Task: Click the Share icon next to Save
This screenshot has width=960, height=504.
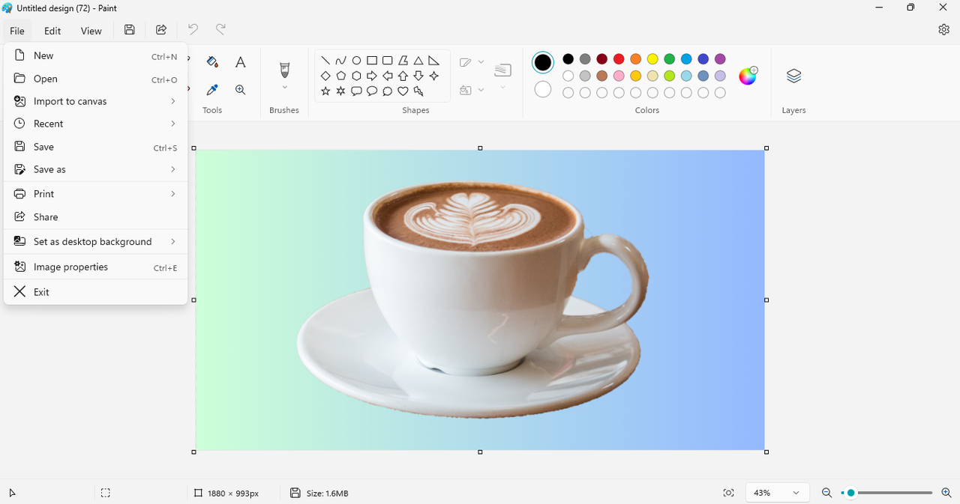Action: click(x=161, y=30)
